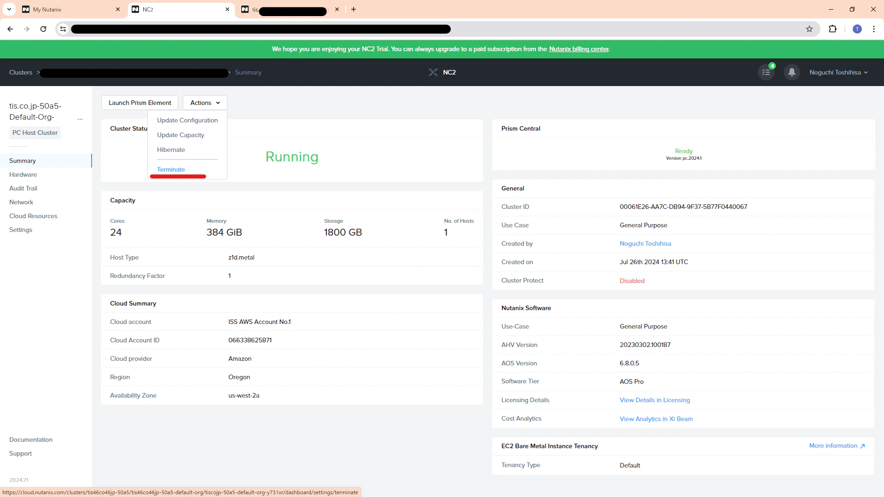884x497 pixels.
Task: Open browser extensions puzzle icon
Action: [832, 29]
